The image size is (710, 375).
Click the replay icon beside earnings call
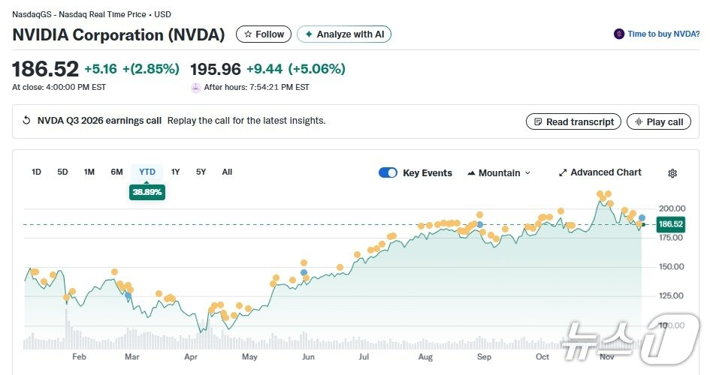[x=26, y=121]
